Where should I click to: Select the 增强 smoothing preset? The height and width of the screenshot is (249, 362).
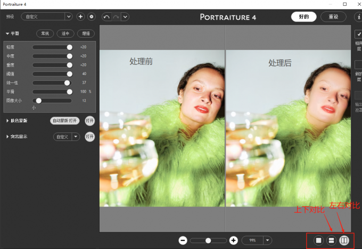[x=86, y=34]
